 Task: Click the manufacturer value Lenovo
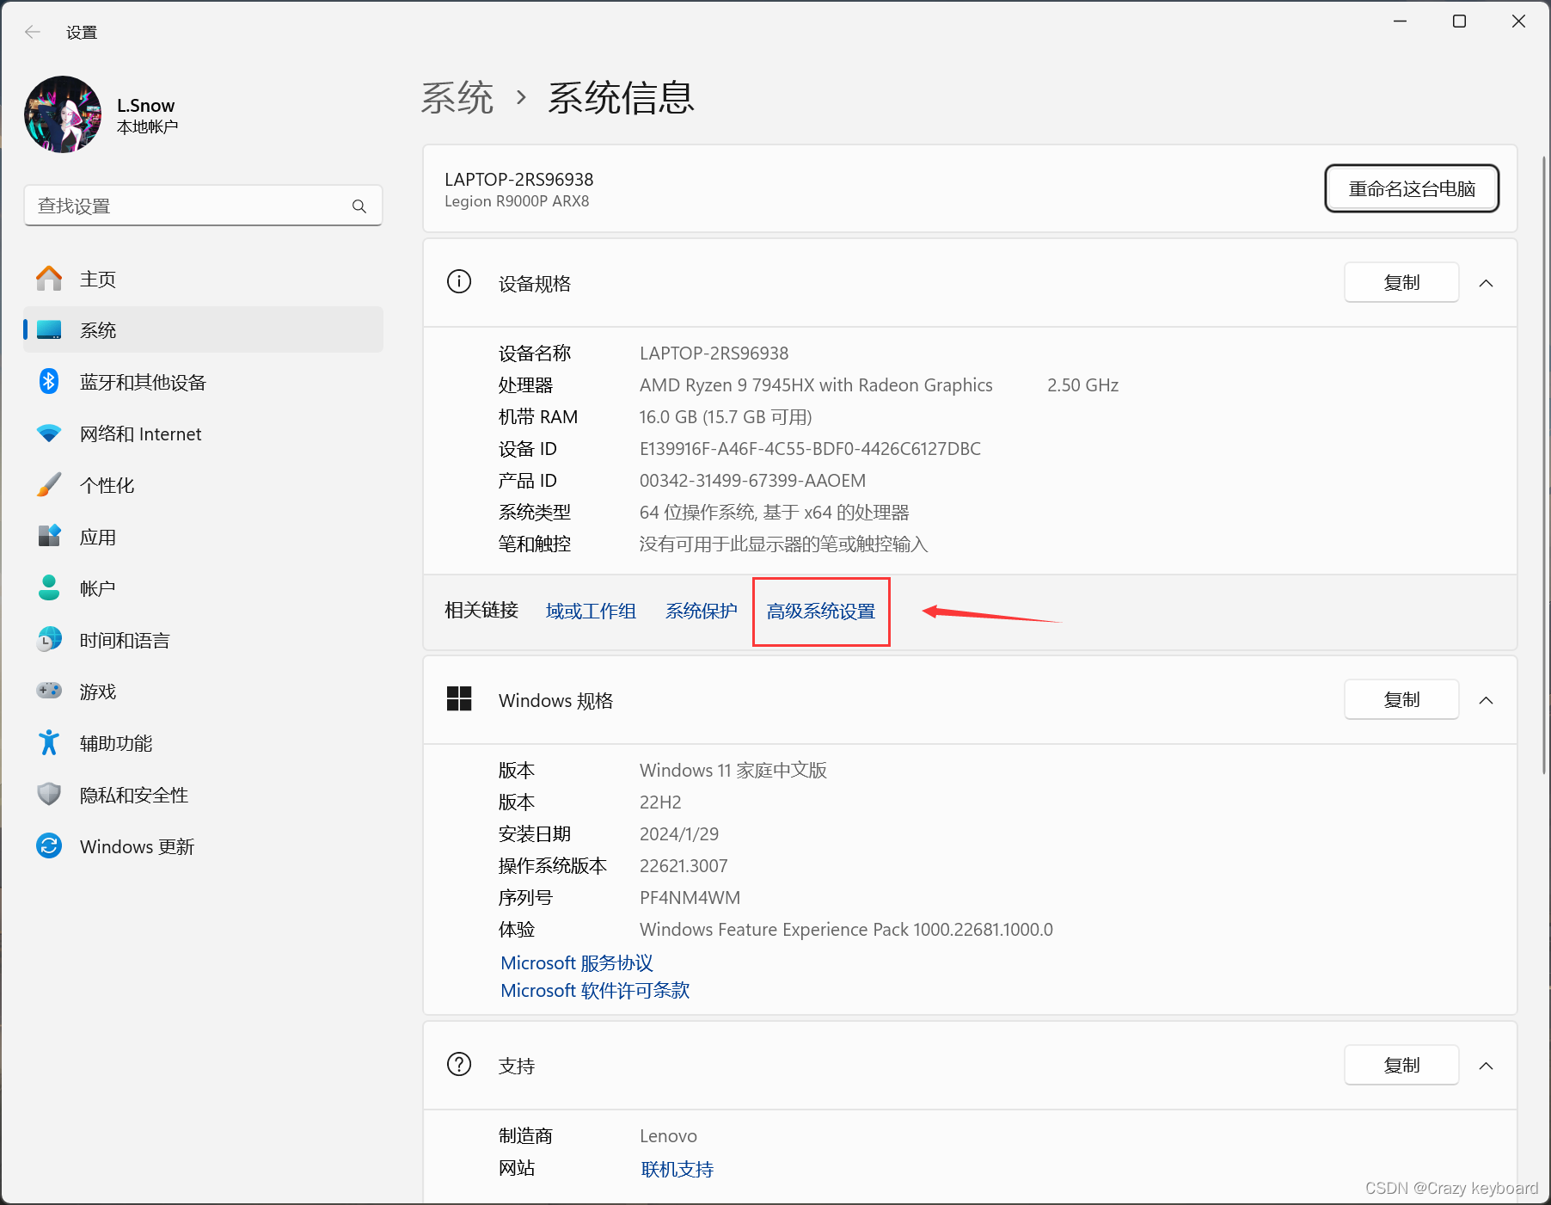click(x=668, y=1135)
